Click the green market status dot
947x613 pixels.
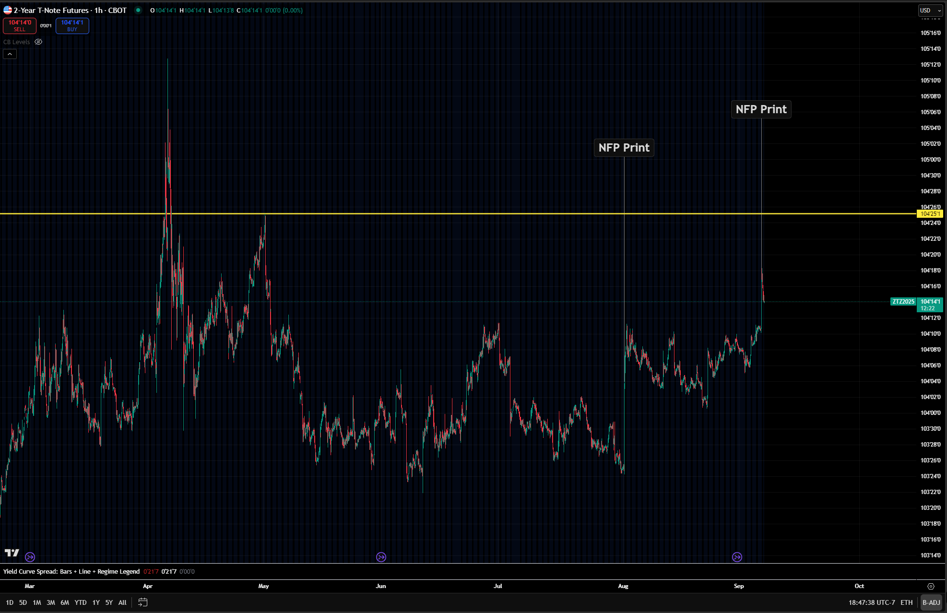coord(138,10)
